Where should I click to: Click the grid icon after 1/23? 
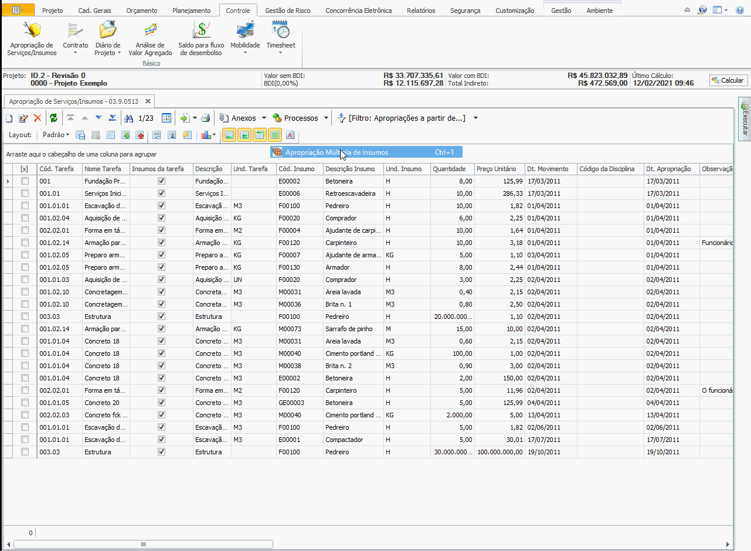click(x=166, y=118)
